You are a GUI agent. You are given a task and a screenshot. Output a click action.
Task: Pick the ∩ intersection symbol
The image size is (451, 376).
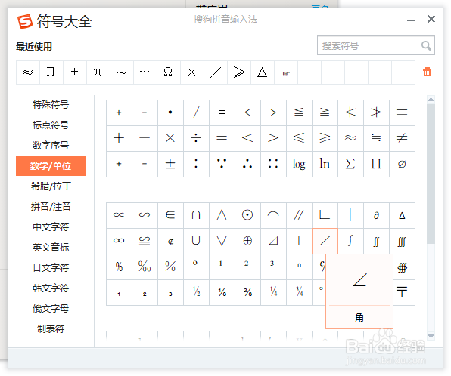pyautogui.click(x=196, y=215)
